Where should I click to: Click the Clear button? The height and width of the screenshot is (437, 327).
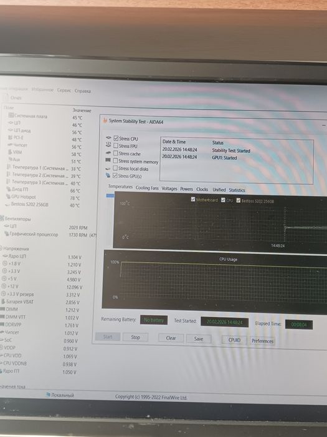171,338
